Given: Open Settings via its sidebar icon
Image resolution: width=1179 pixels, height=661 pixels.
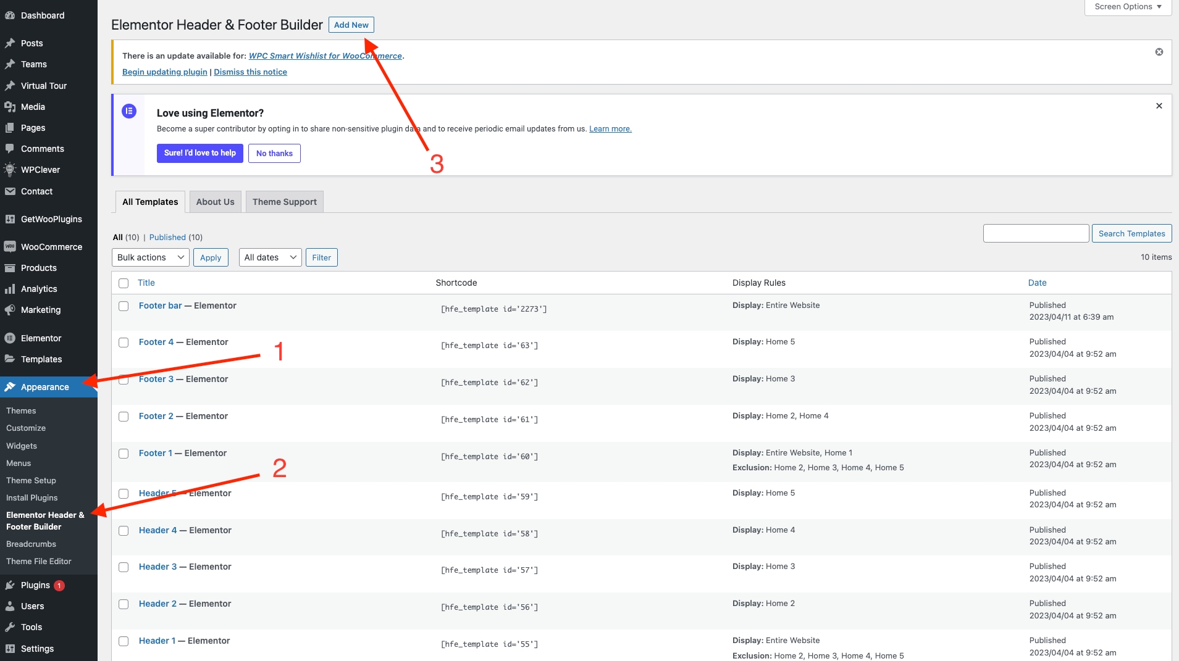Looking at the screenshot, I should point(10,649).
